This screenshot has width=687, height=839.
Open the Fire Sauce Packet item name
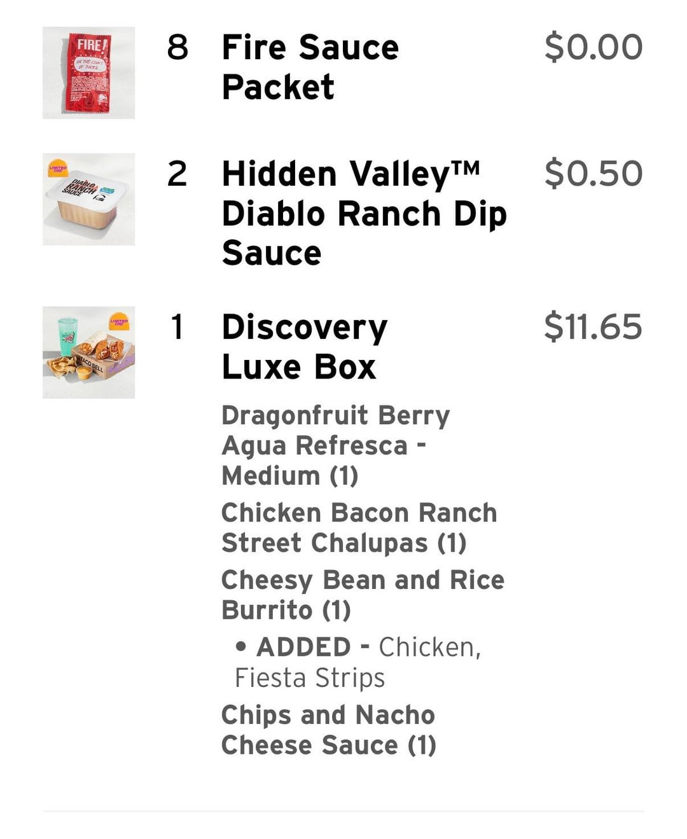pos(310,67)
